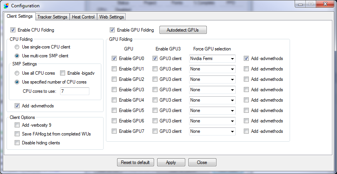The image size is (337, 174).
Task: Select the Client Settings tab
Action: point(20,16)
